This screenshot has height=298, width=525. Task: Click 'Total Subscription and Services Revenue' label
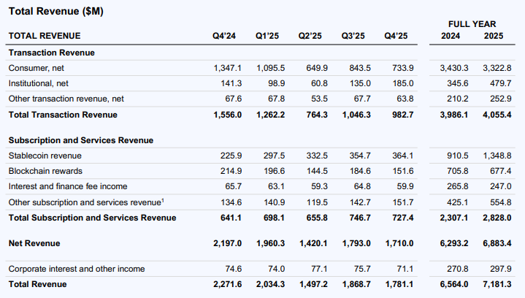[93, 218]
